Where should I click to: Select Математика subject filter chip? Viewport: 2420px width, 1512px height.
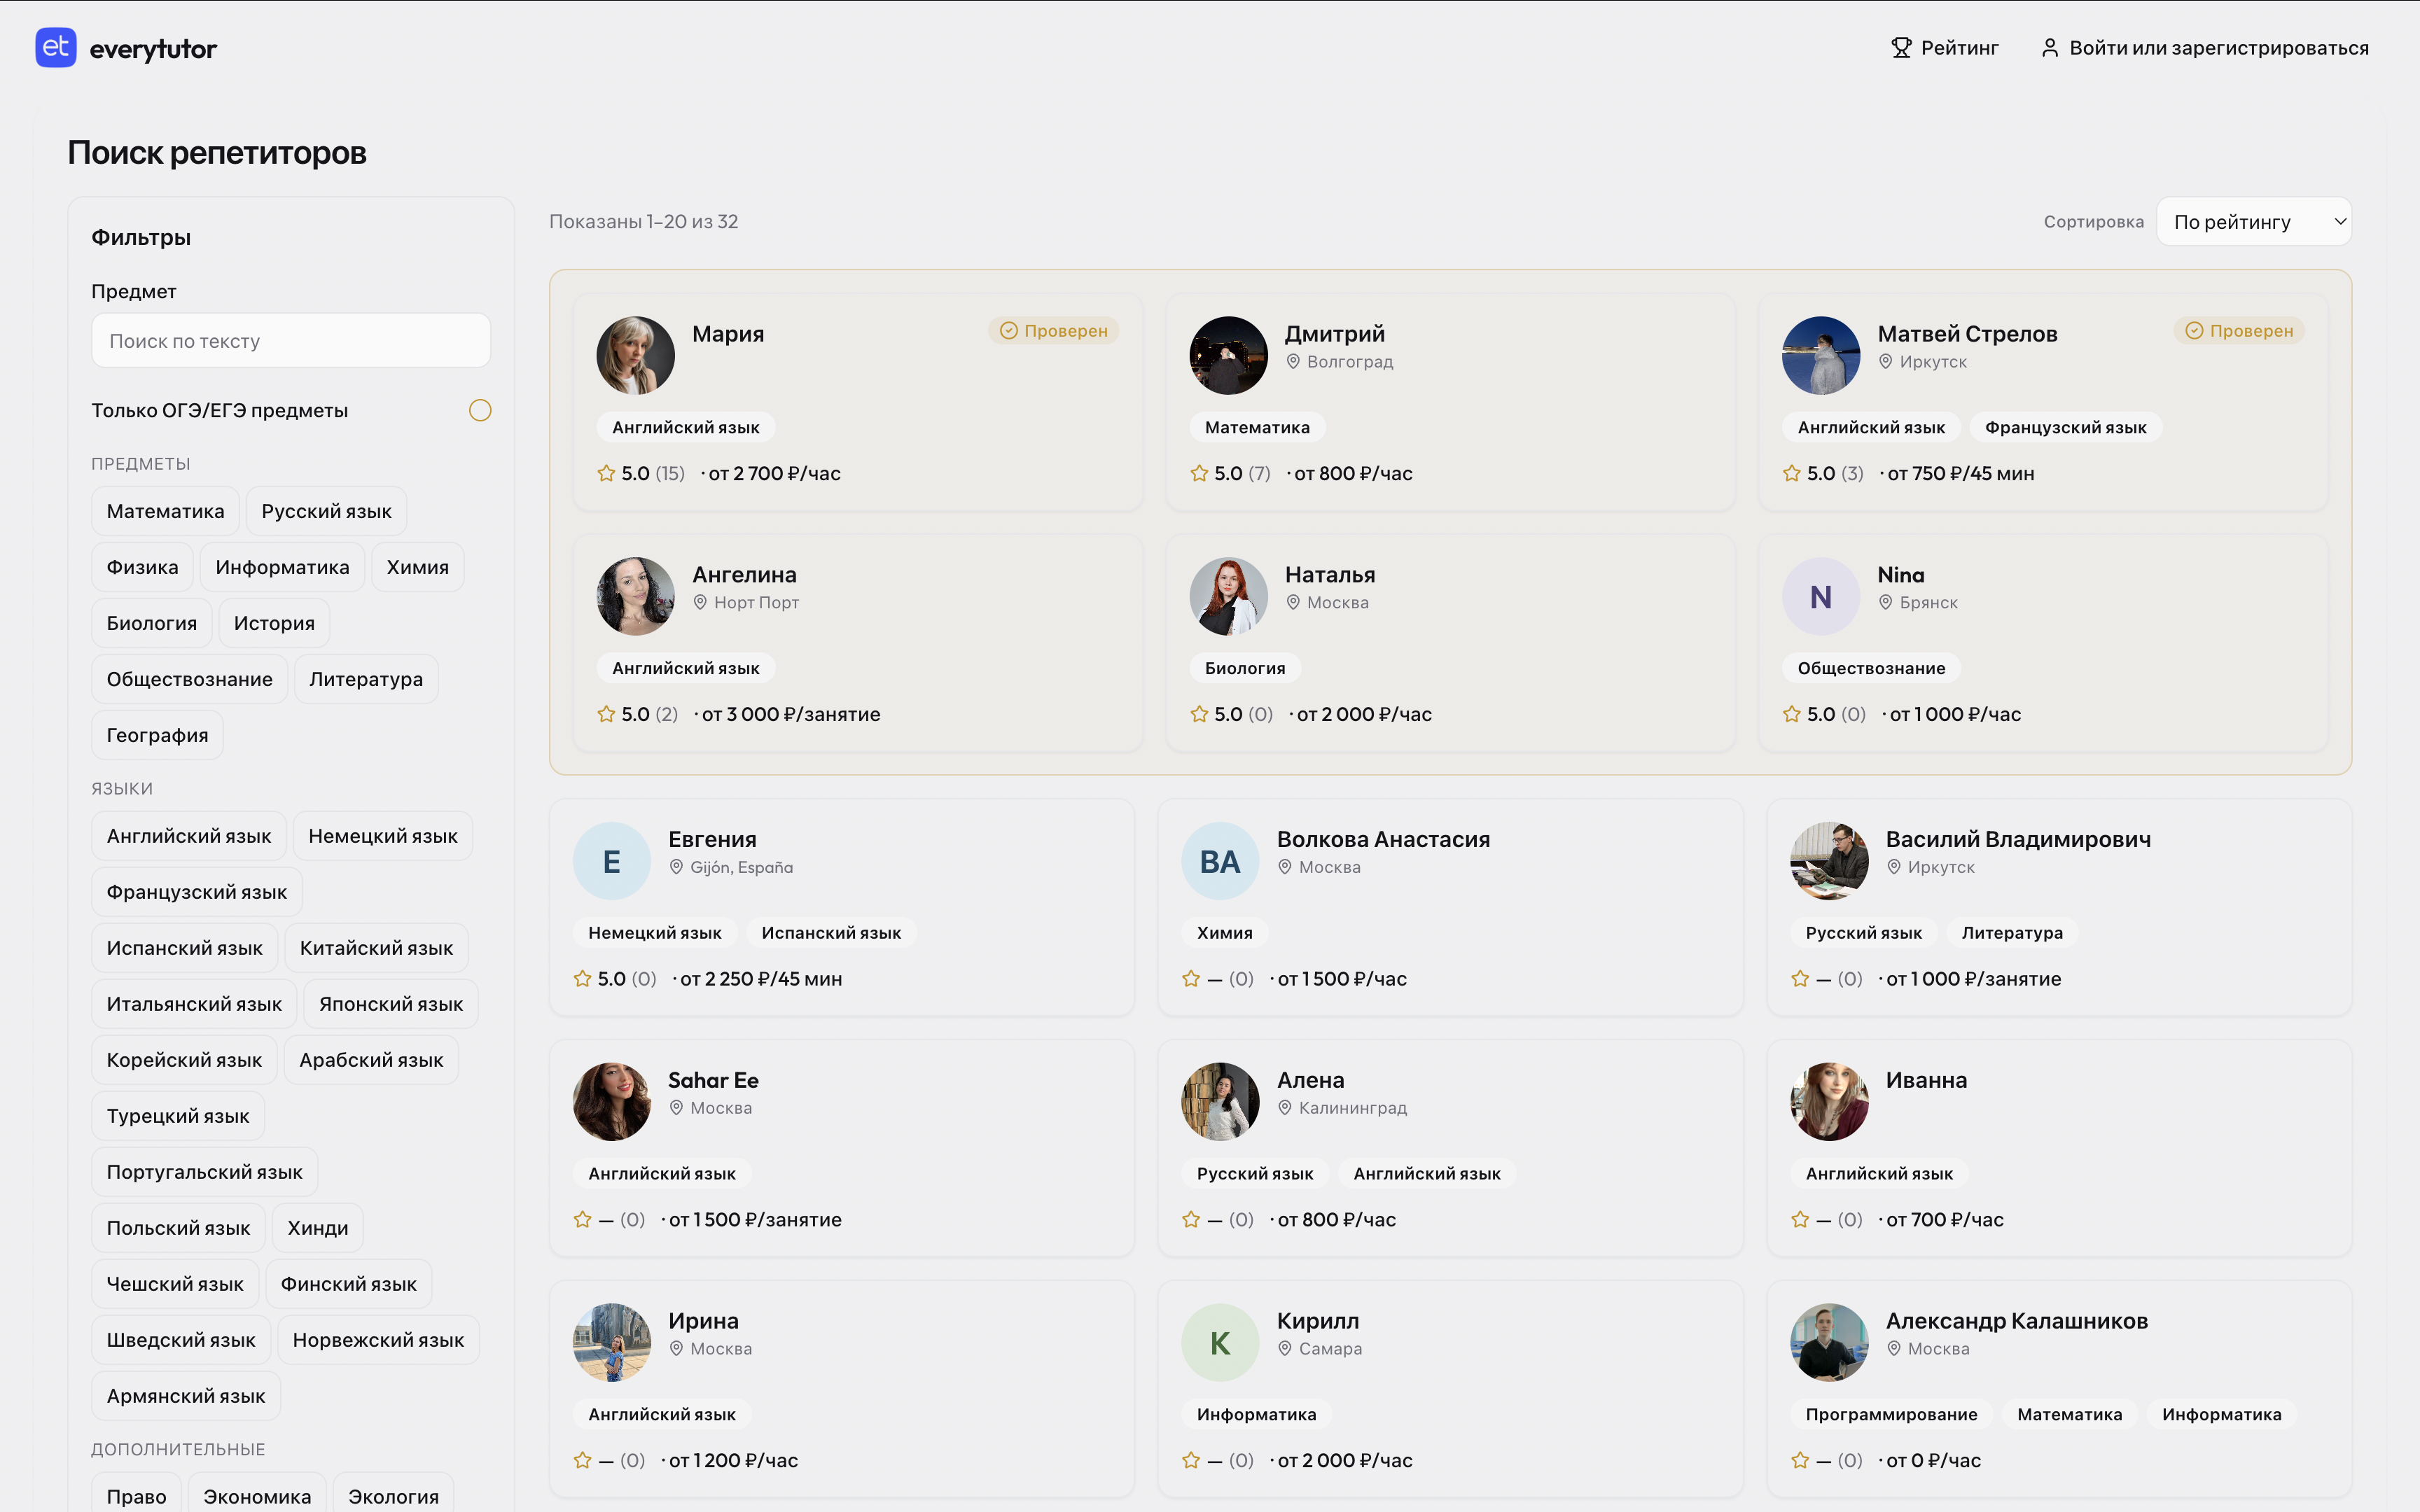click(x=165, y=511)
